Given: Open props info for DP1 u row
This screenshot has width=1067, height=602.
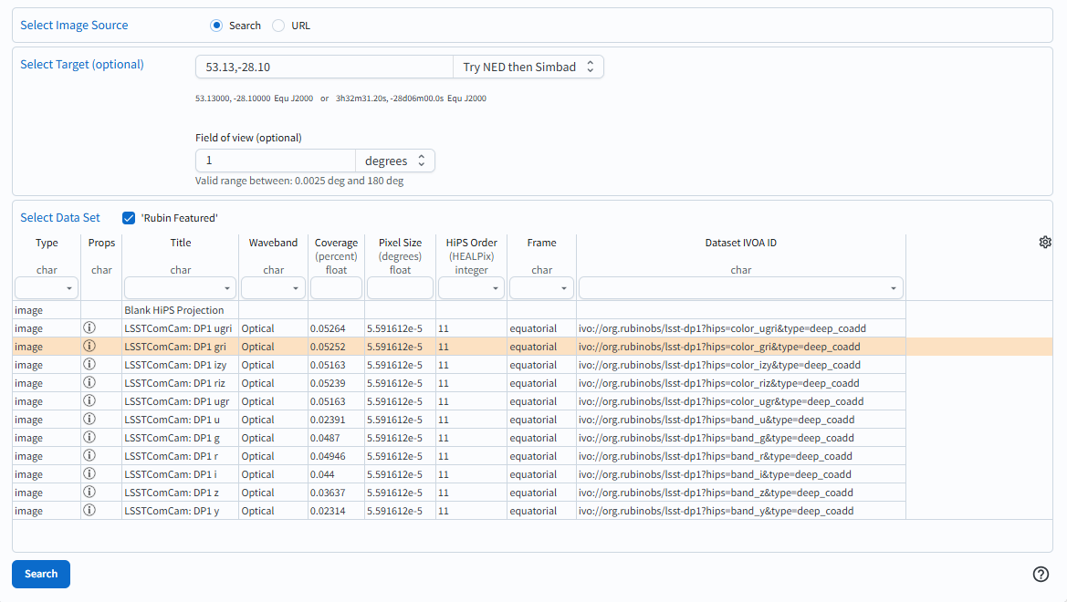Looking at the screenshot, I should click(x=89, y=420).
